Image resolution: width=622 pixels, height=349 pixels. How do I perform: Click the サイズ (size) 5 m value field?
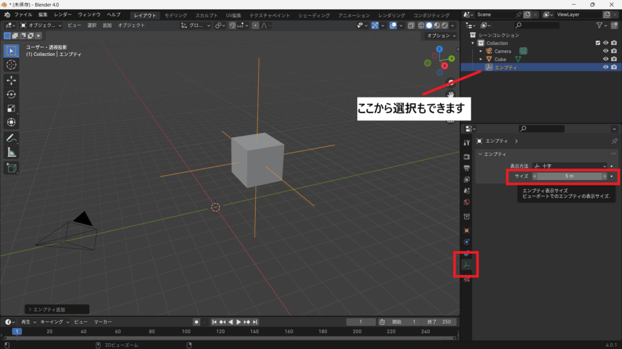(569, 176)
